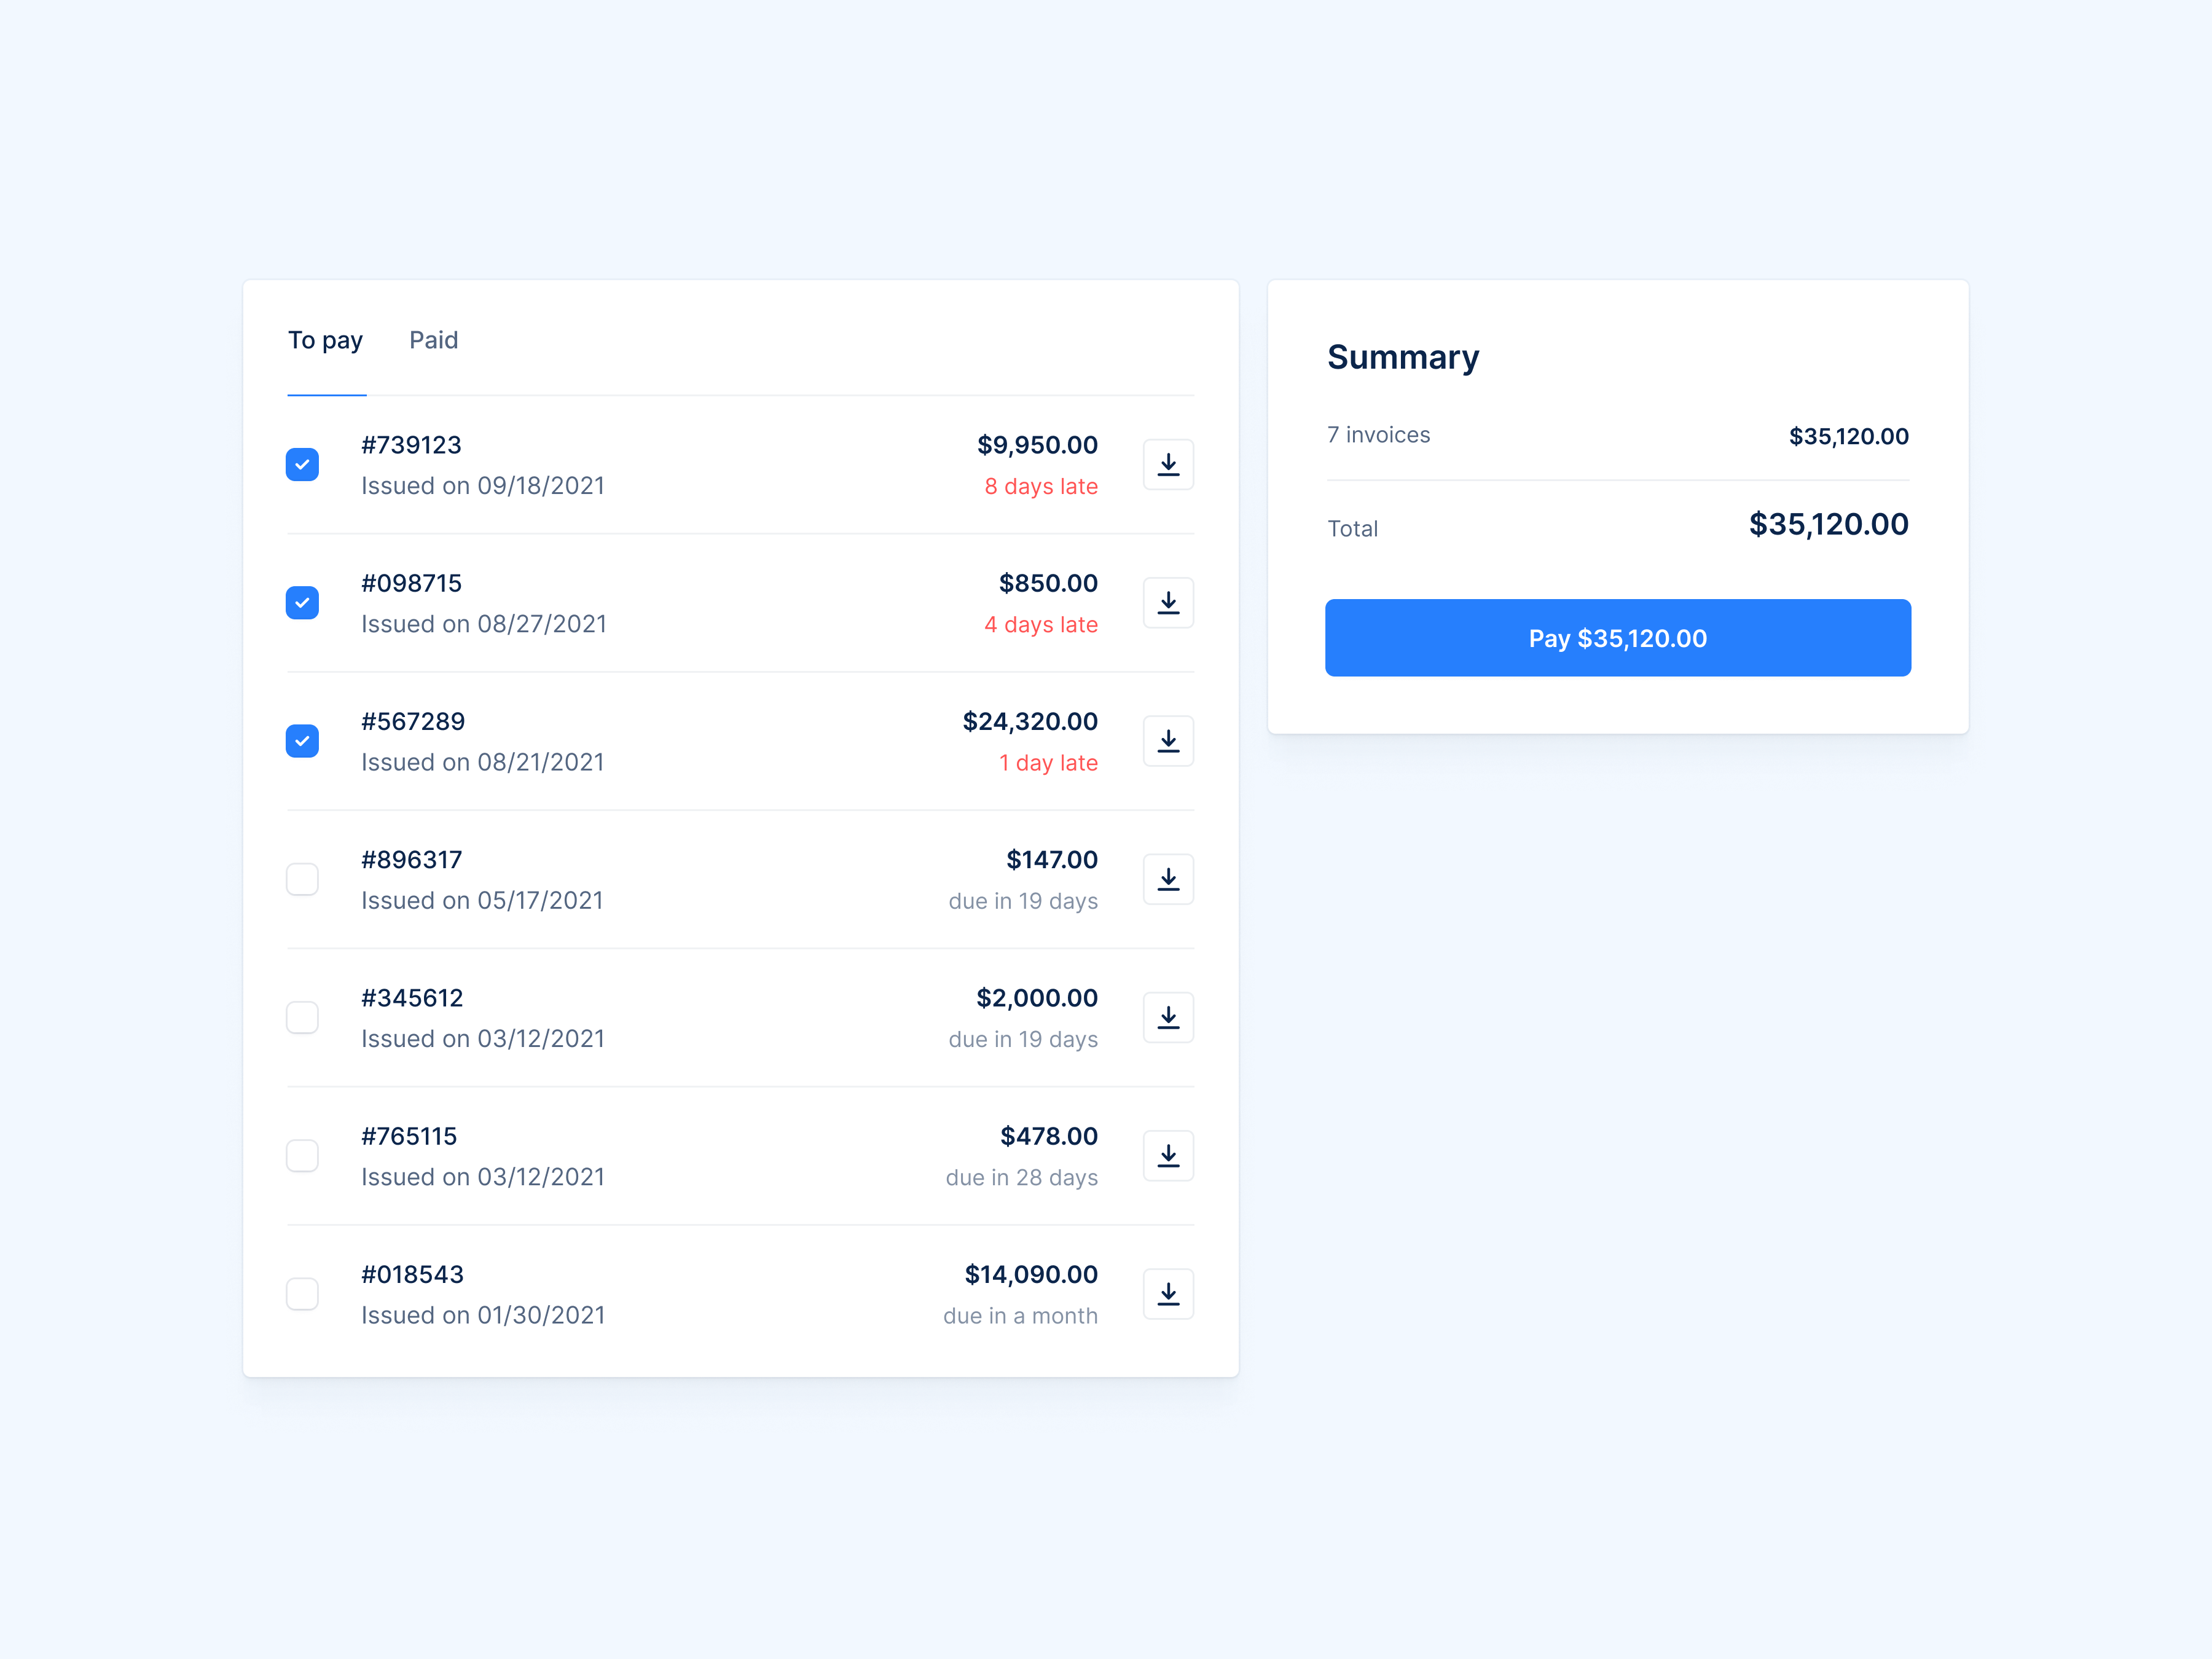2212x1659 pixels.
Task: Toggle checkbox for invoice #018543
Action: coord(300,1293)
